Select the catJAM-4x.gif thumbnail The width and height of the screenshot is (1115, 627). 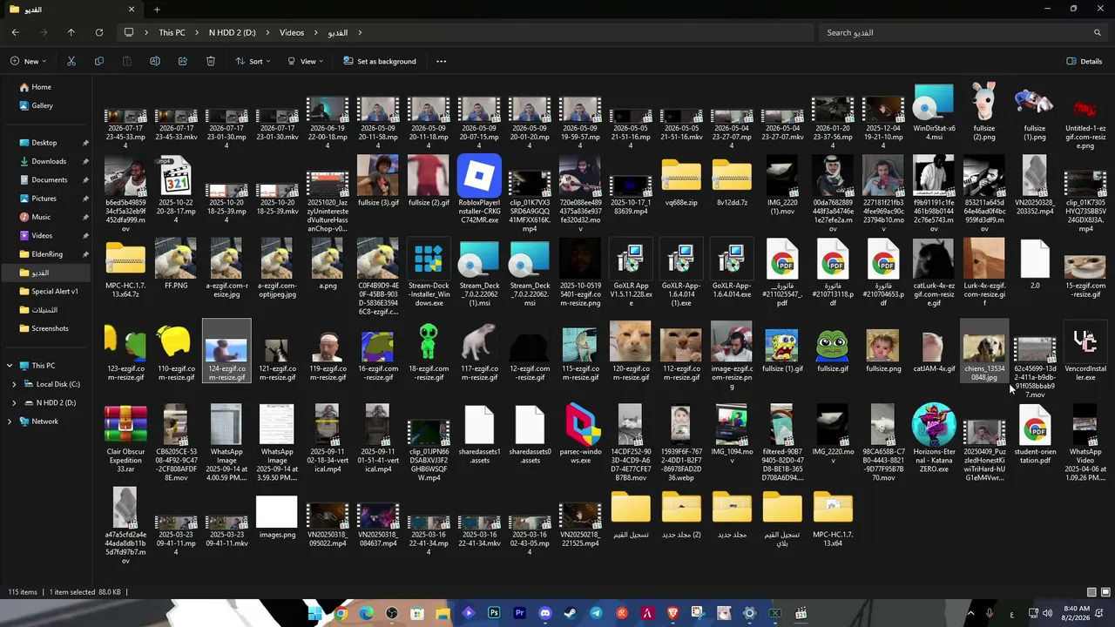[x=934, y=348]
